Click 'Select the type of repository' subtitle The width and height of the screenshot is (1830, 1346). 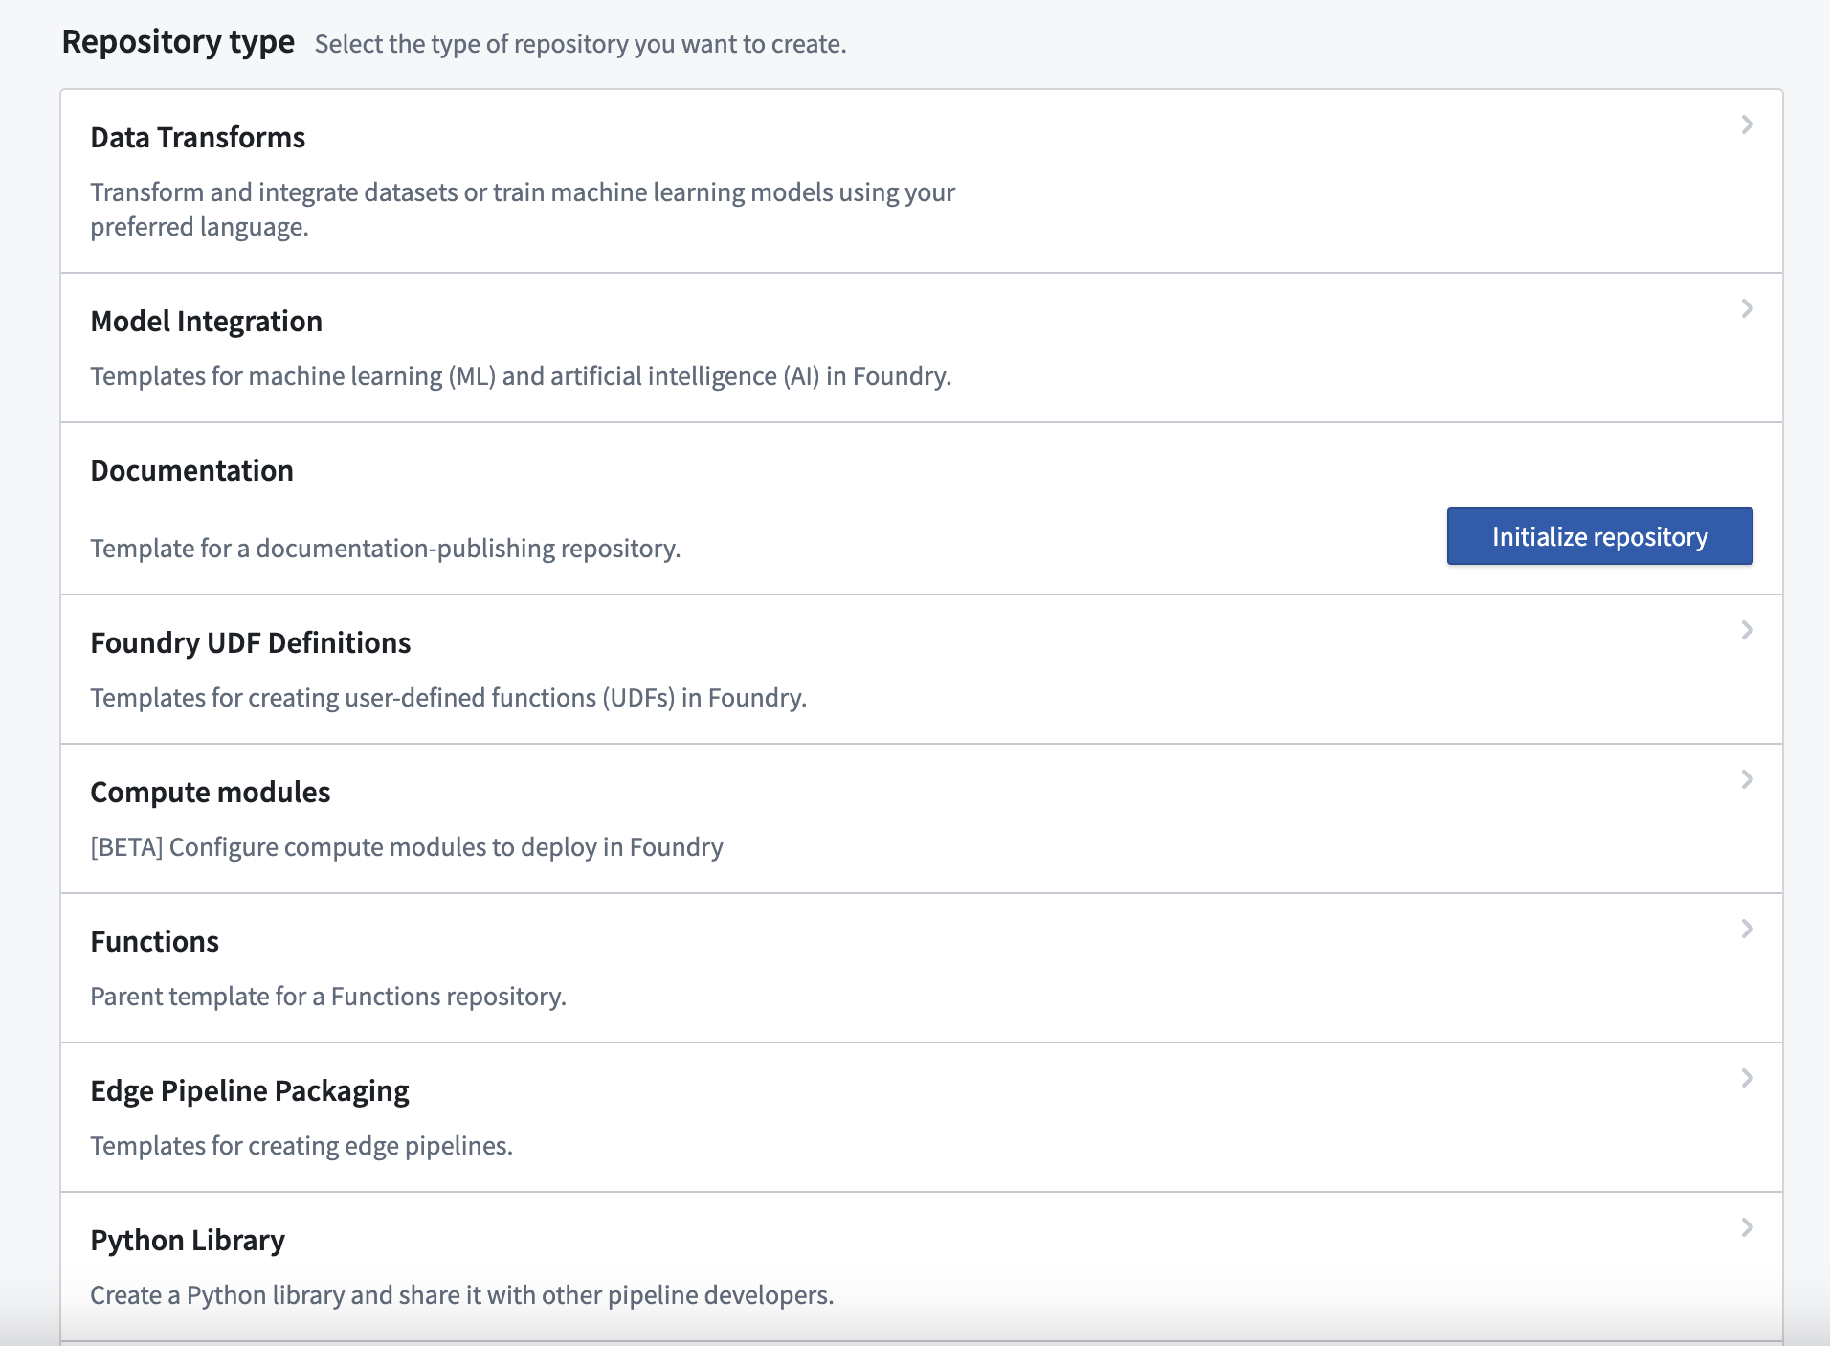[x=580, y=44]
